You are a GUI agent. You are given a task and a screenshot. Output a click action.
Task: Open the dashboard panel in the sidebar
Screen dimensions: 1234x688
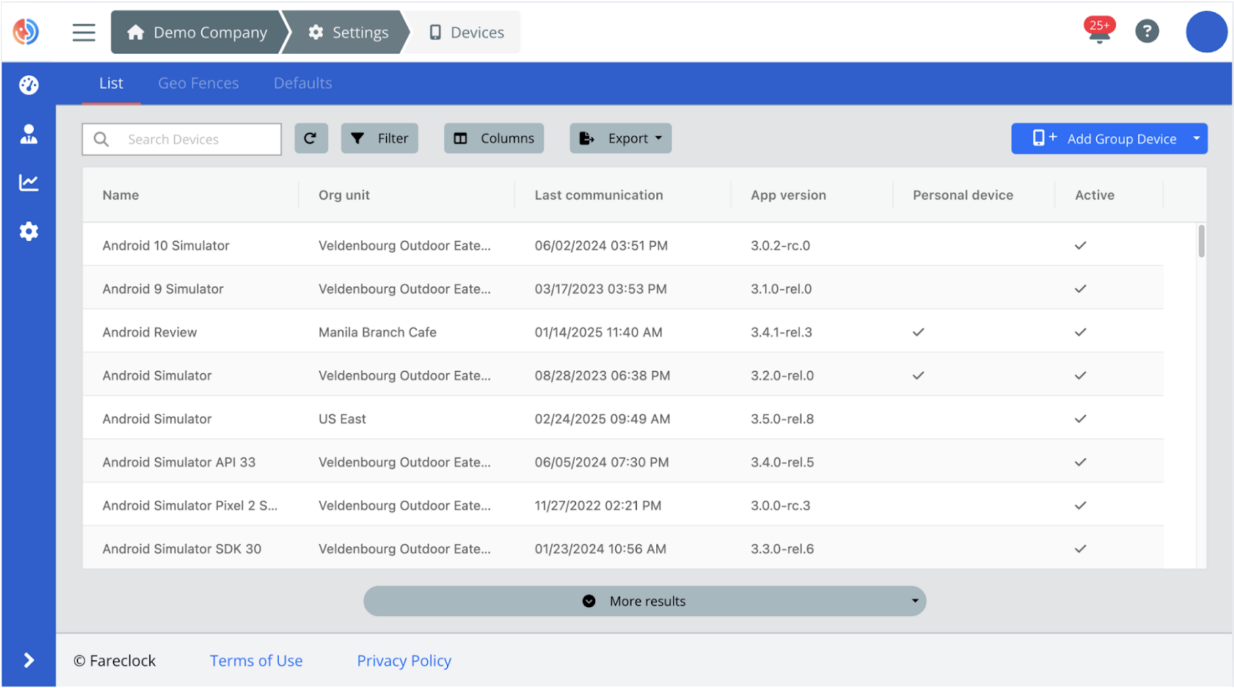click(x=28, y=85)
